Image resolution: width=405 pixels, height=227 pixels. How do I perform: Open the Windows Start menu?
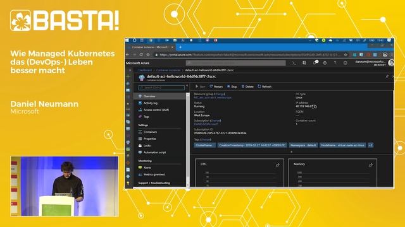127,40
